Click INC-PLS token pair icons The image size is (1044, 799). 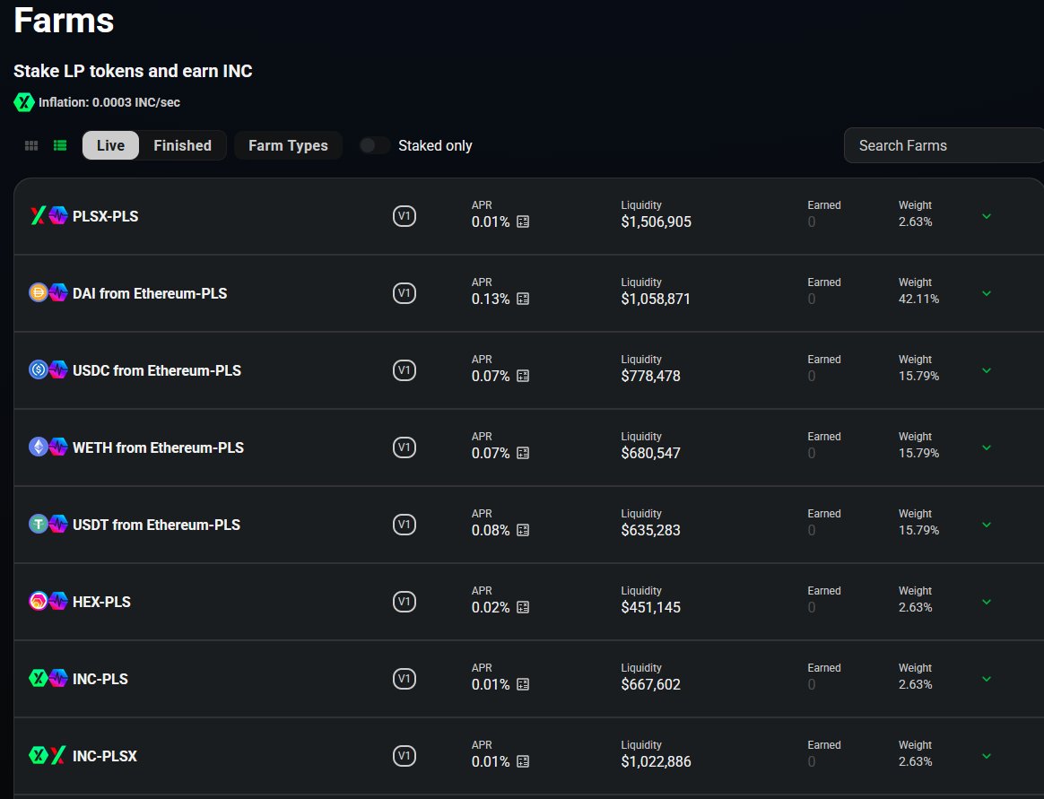[48, 679]
